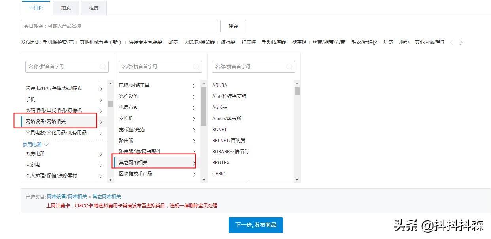The width and height of the screenshot is (491, 239).
Task: Choose brand BROTEX
Action: (221, 163)
